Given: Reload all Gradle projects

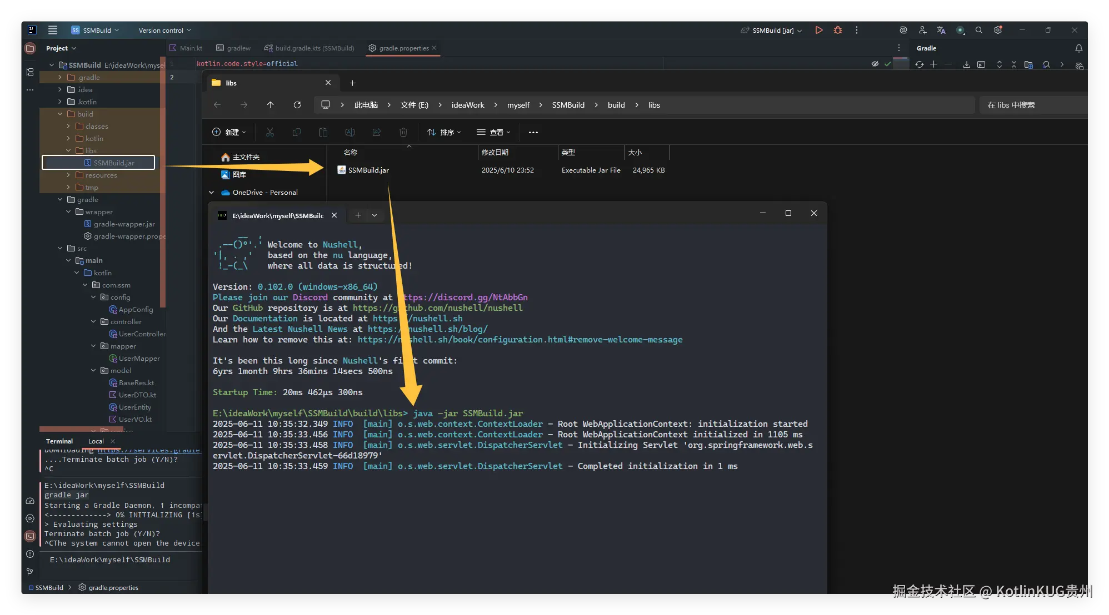Looking at the screenshot, I should [x=920, y=64].
